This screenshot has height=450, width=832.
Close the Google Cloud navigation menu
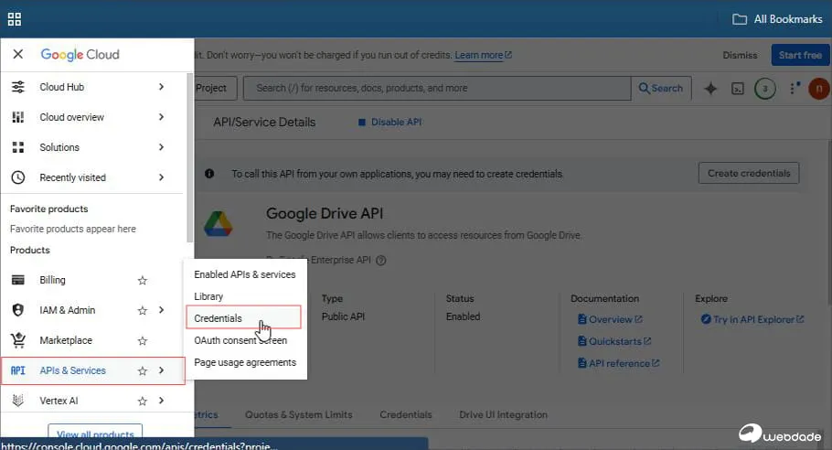17,55
